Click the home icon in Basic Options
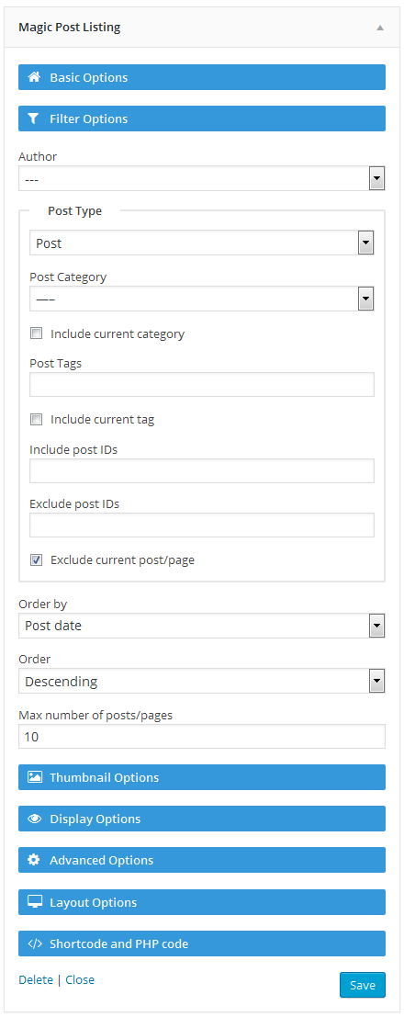This screenshot has height=1017, width=404. click(34, 77)
